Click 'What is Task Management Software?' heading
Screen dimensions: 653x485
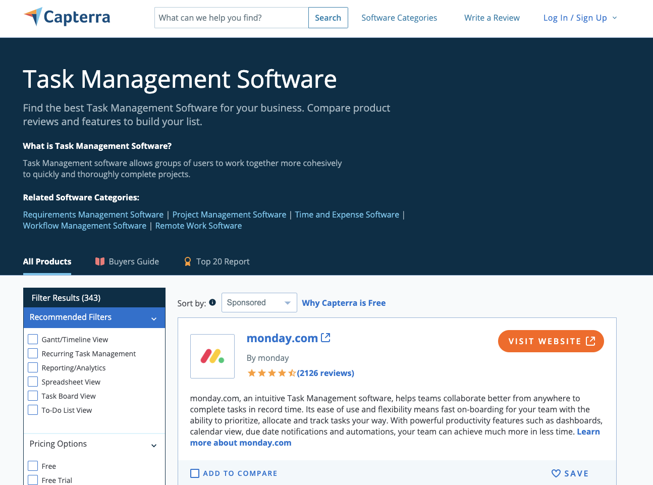[97, 146]
